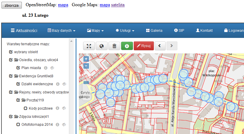This screenshot has width=244, height=134.
Task: Click the trash delete icon button
Action: coord(114,46)
